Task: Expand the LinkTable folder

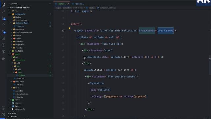Action: [19, 42]
